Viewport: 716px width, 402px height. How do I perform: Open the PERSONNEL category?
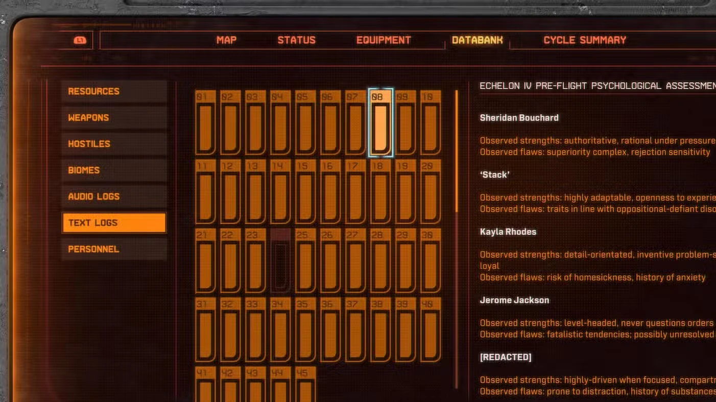114,249
